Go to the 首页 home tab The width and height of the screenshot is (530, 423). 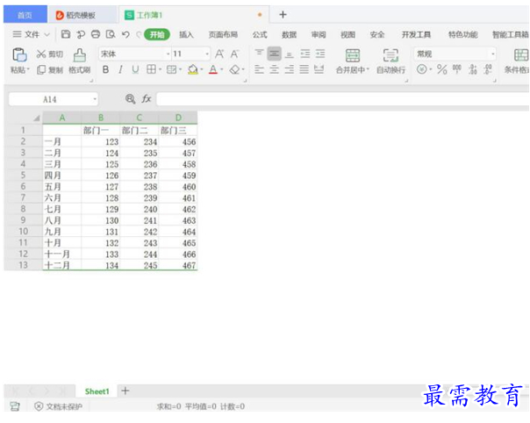click(25, 15)
